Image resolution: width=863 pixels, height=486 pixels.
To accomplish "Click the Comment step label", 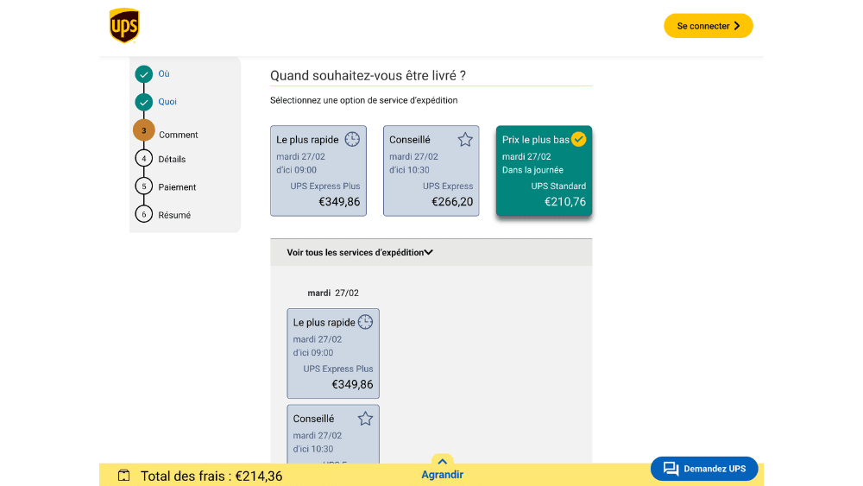I will (179, 135).
